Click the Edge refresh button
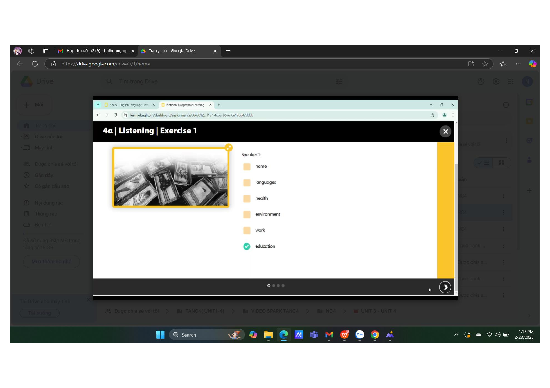Screen dimensions: 550x388 [35, 64]
